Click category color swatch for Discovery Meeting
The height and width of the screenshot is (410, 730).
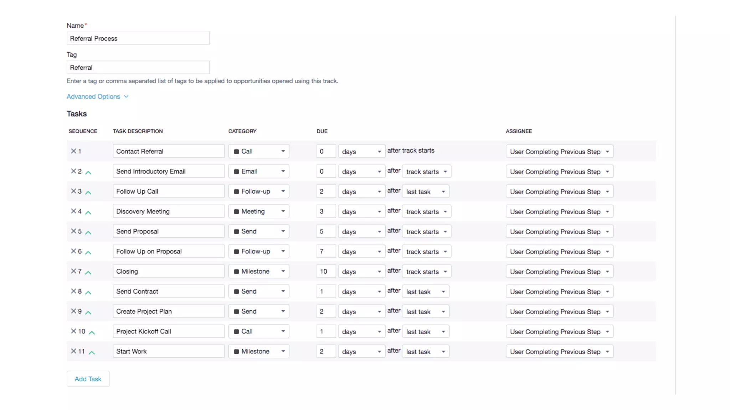pos(236,211)
